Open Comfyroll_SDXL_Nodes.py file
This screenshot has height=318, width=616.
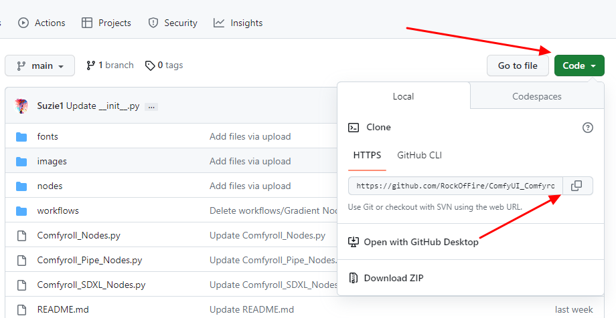(x=92, y=285)
